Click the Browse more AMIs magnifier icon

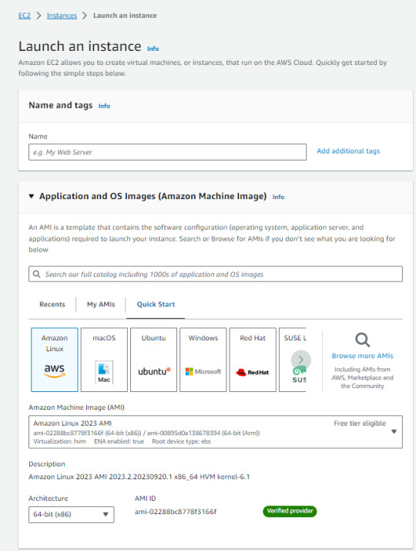pyautogui.click(x=362, y=340)
